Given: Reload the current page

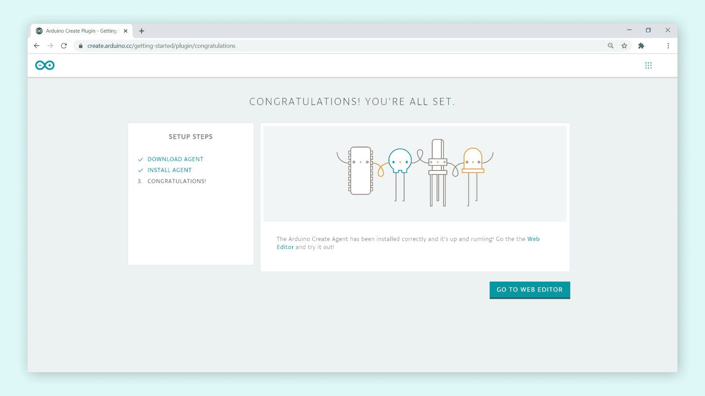Looking at the screenshot, I should (x=64, y=46).
